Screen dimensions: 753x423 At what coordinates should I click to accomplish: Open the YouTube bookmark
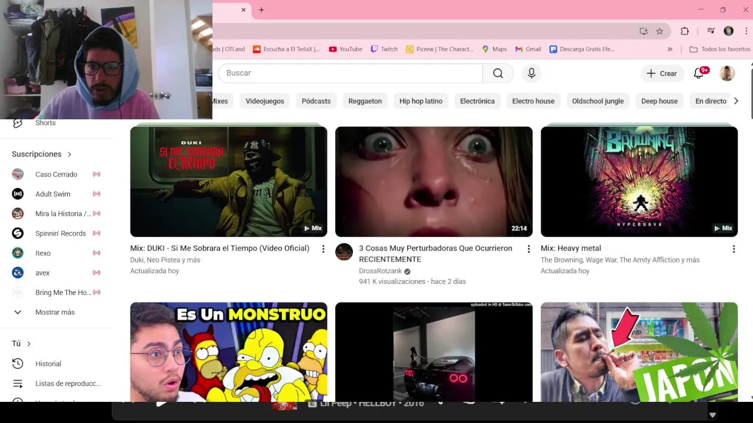pos(345,49)
